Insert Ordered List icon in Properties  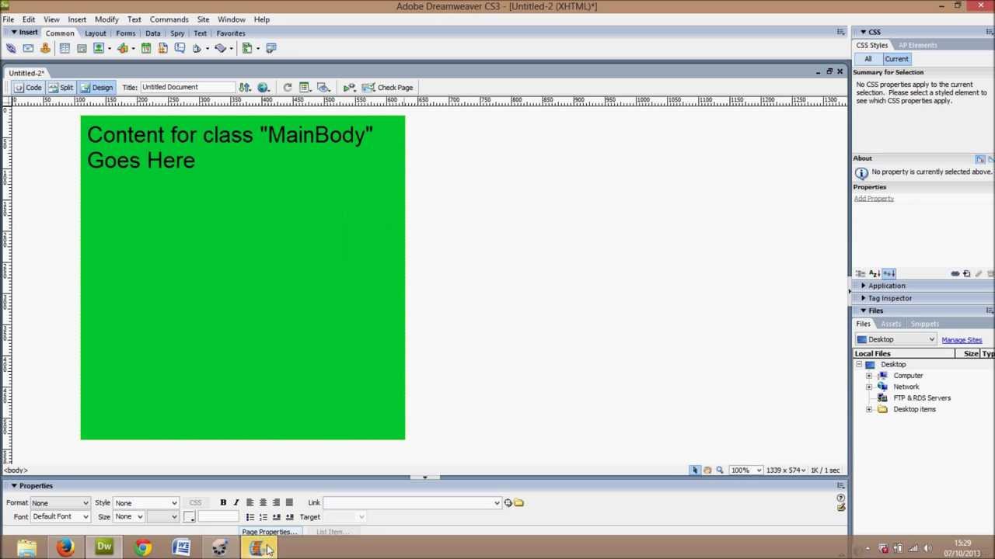(x=263, y=517)
